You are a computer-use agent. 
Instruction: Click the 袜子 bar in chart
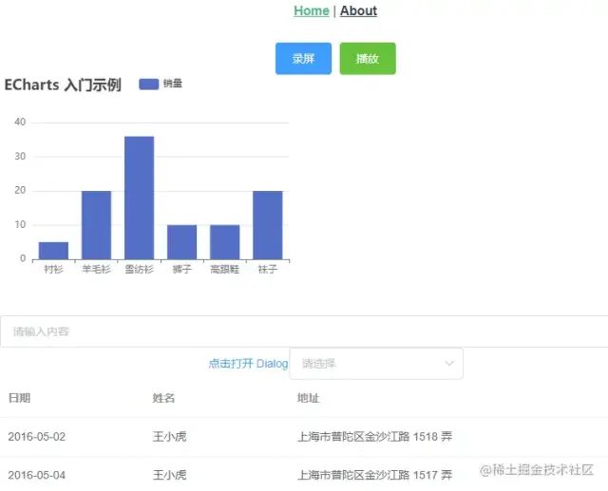pos(268,225)
